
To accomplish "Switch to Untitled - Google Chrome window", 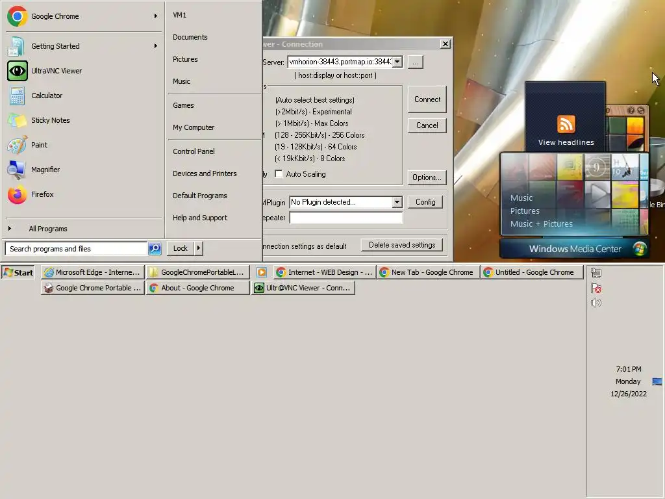I will (532, 272).
